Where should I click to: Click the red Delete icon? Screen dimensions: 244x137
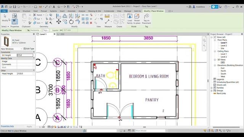pyautogui.click(x=91, y=23)
